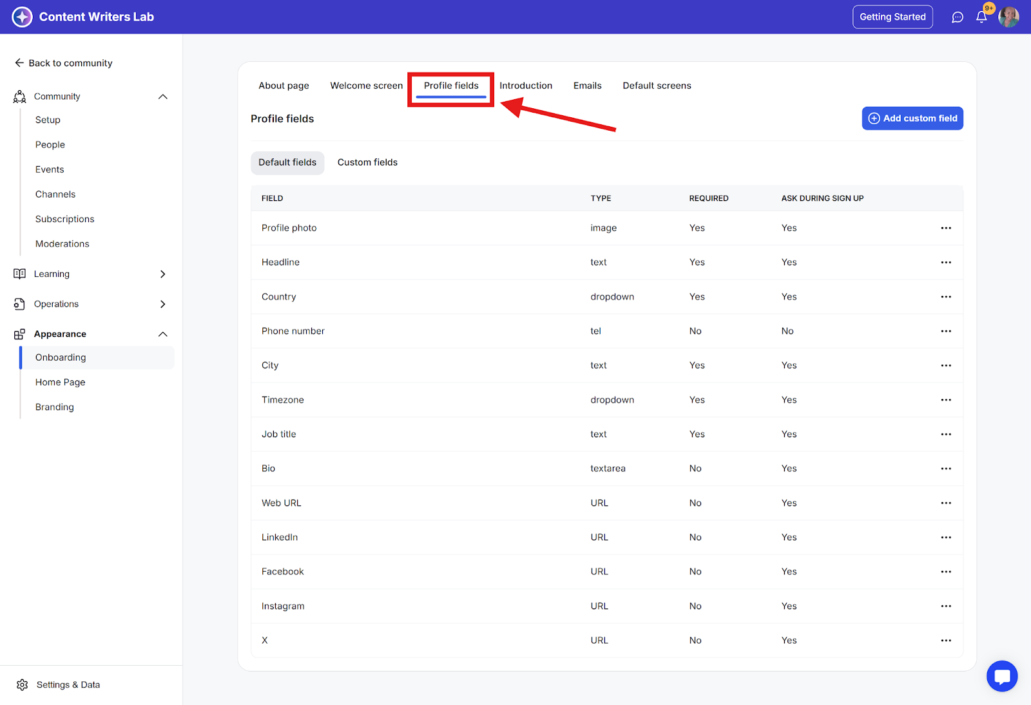Open the chat messages icon
Viewport: 1031px width, 705px height.
click(x=958, y=17)
